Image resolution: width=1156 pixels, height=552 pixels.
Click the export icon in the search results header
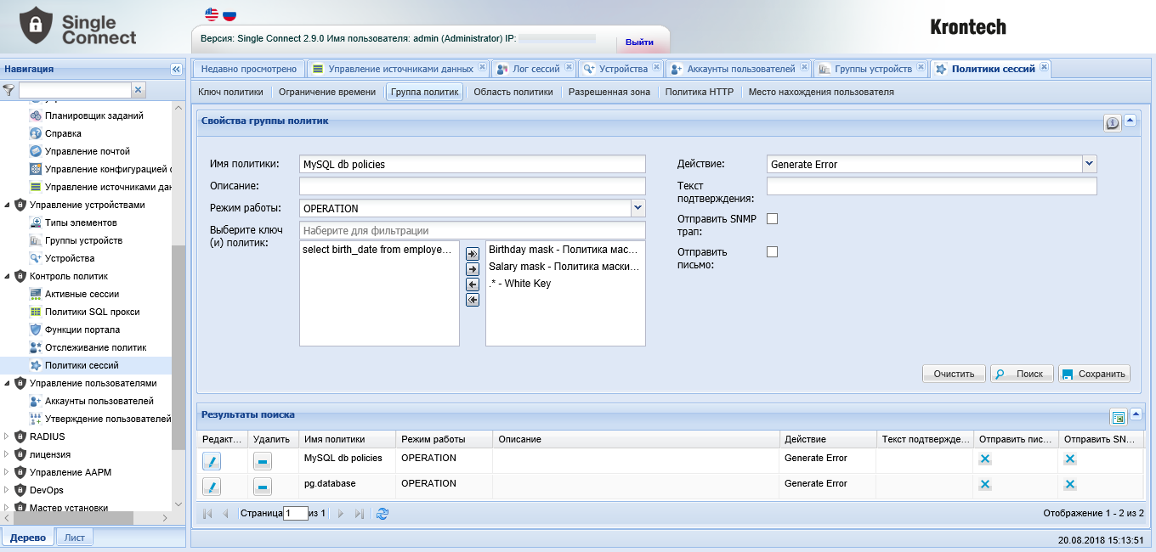coord(1119,417)
